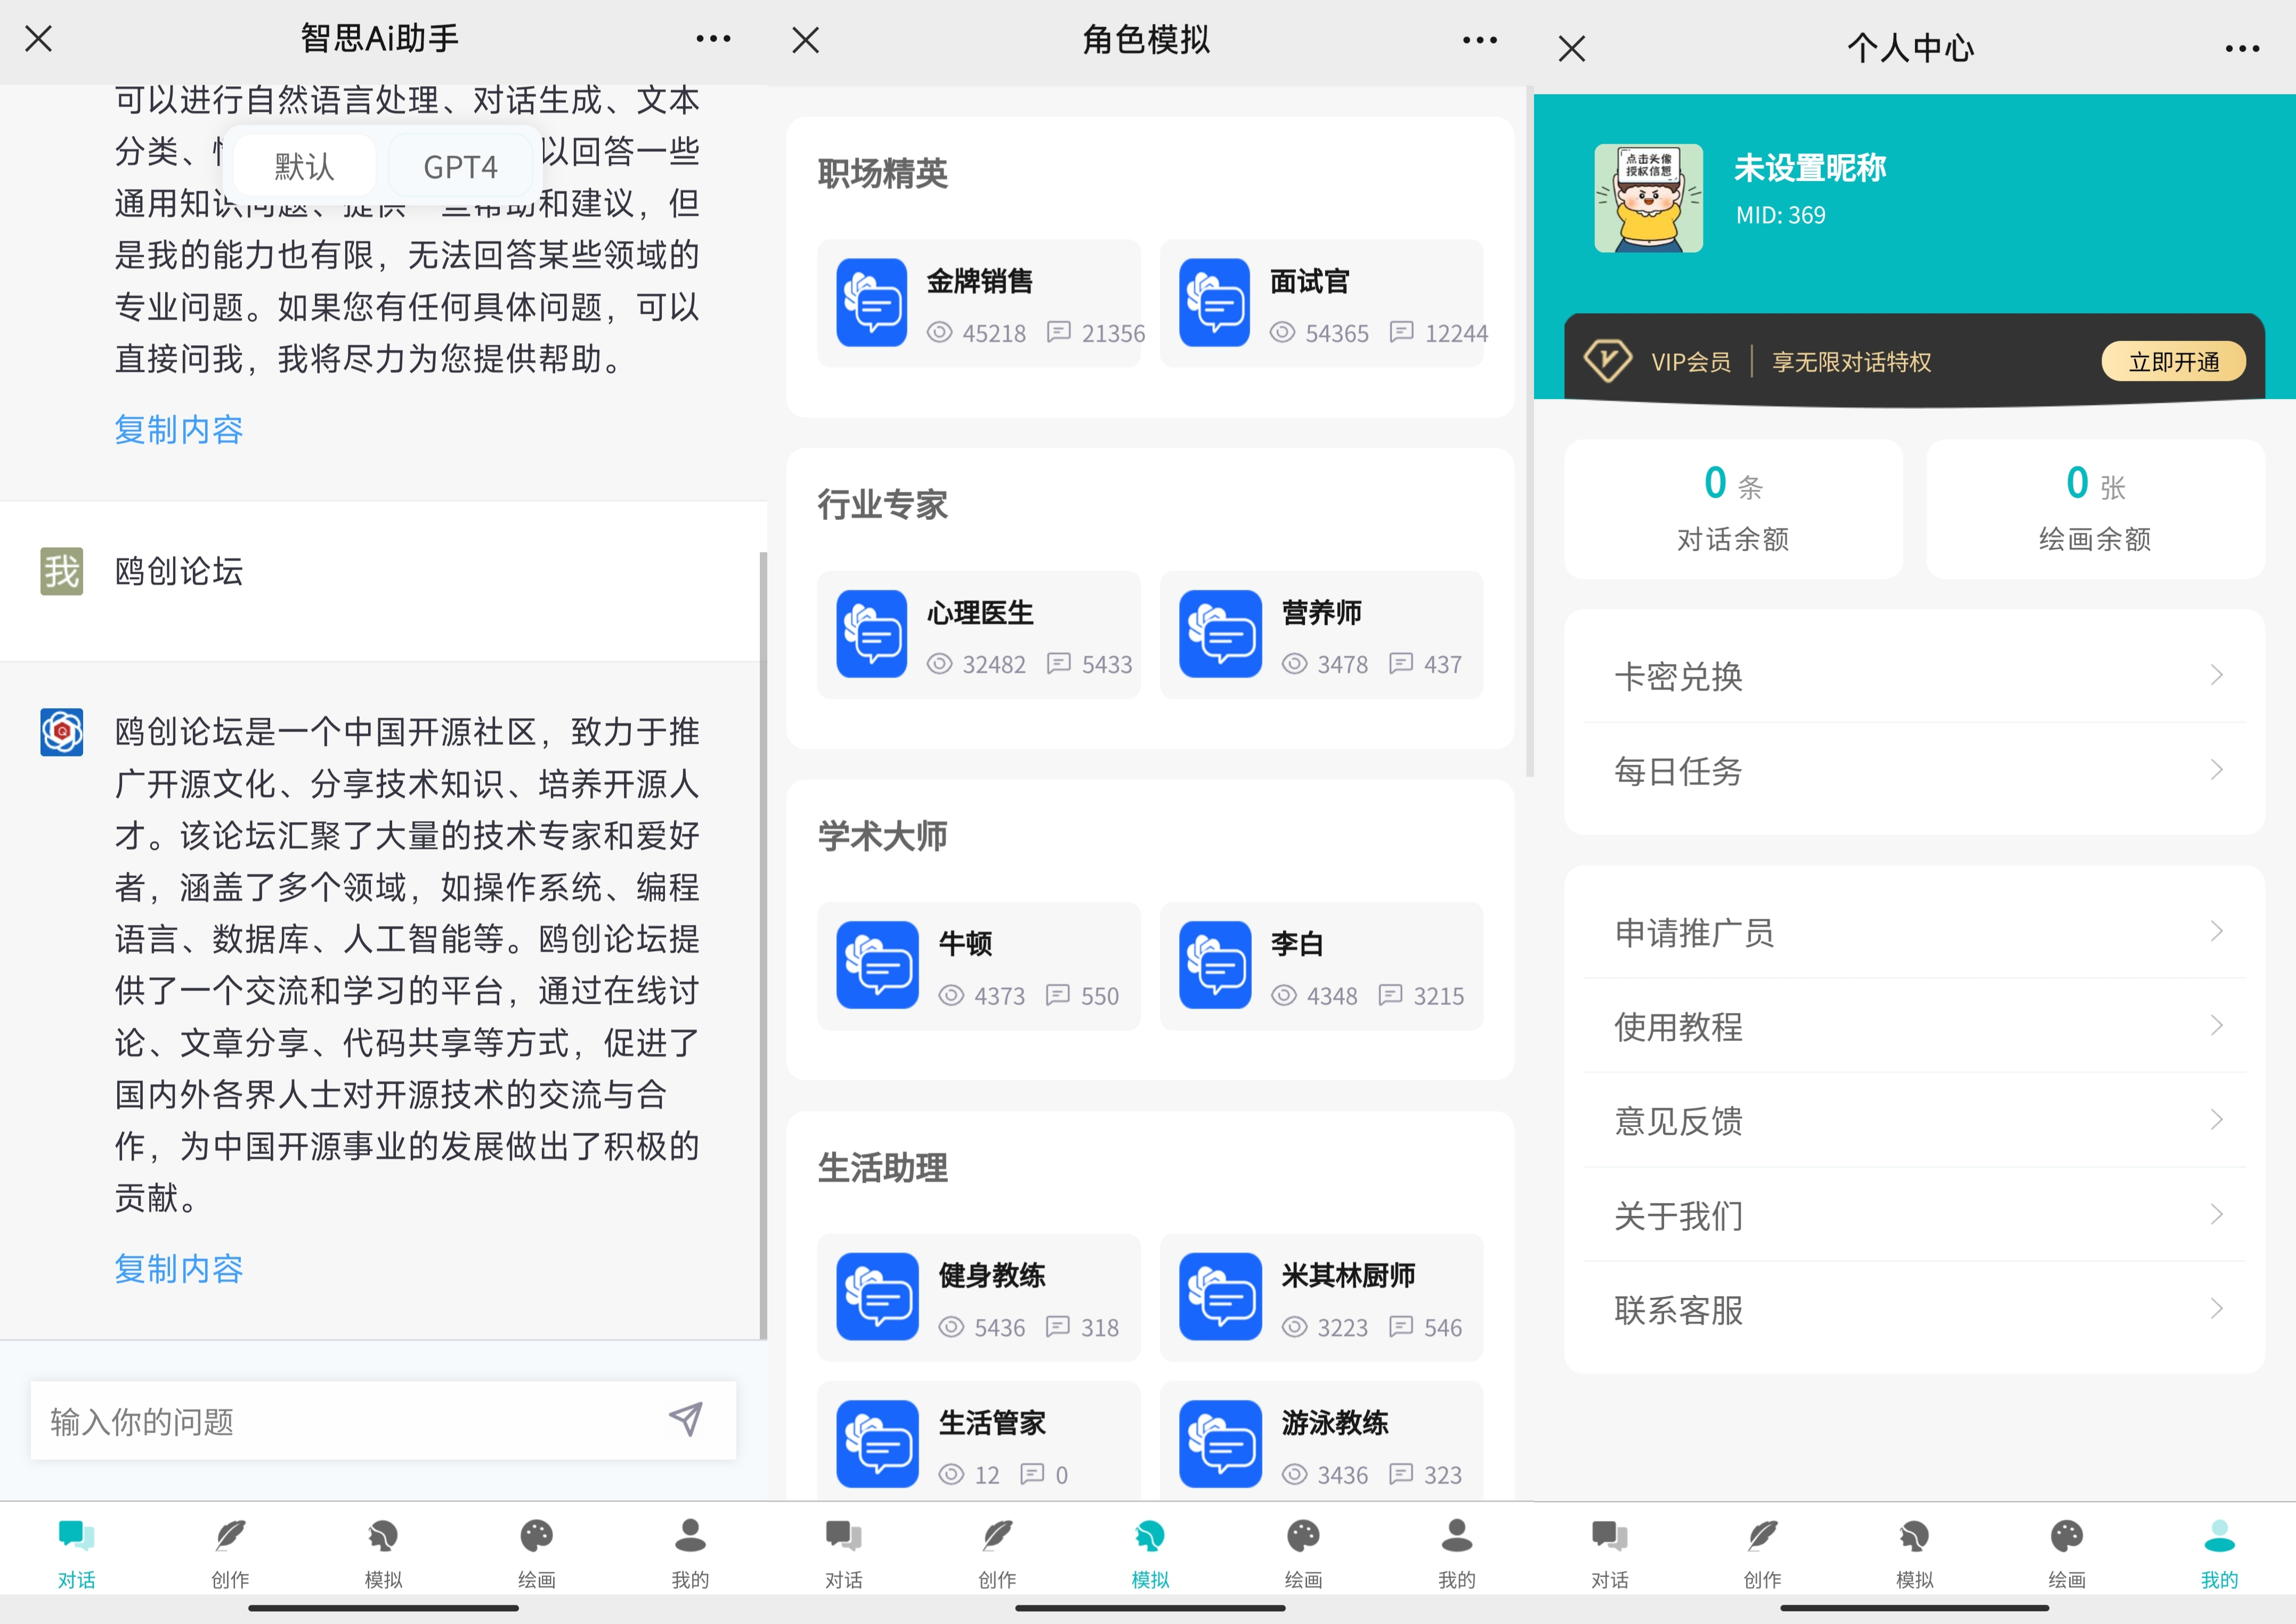Click 复制内容 link under 鸥创论坛 answer

(x=179, y=1268)
